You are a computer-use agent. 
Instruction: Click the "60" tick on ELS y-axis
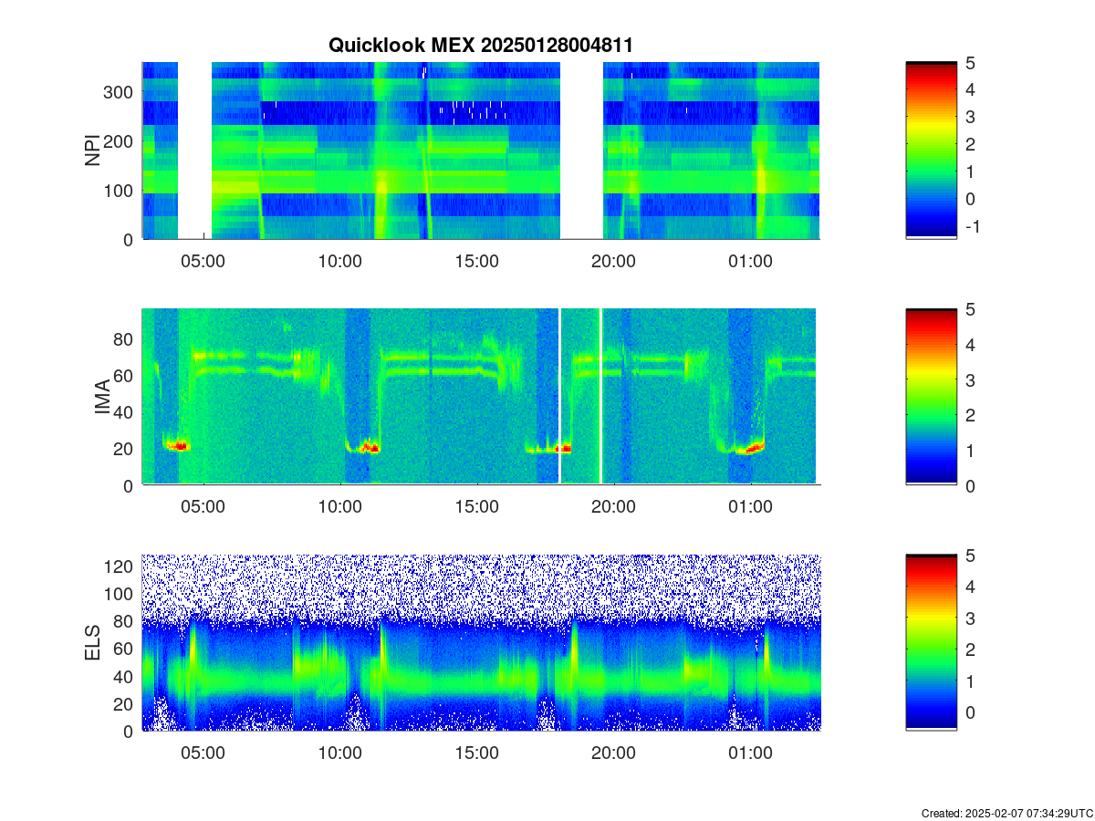(x=125, y=650)
